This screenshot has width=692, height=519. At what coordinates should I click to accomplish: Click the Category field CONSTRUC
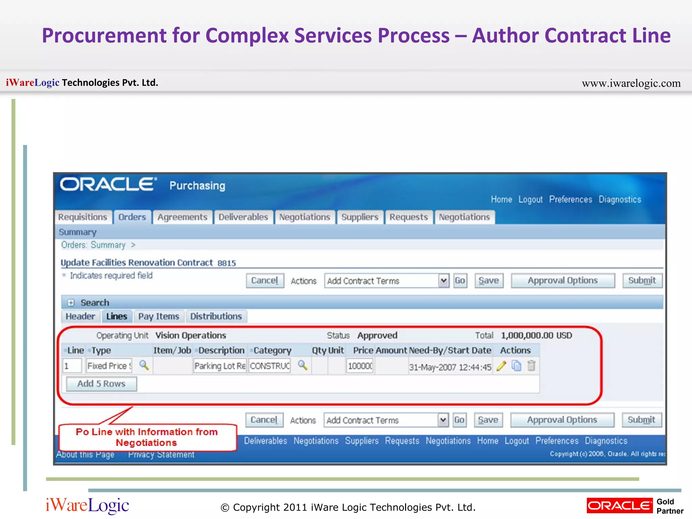point(270,366)
